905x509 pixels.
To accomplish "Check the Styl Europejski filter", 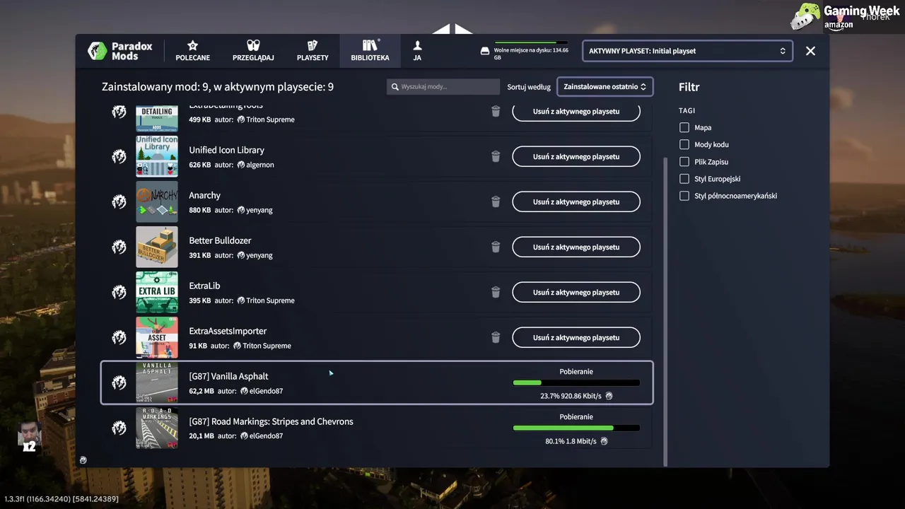I will click(x=684, y=179).
